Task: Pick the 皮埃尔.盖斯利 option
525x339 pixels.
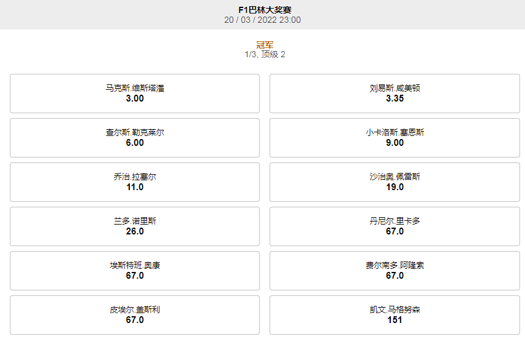Action: pyautogui.click(x=135, y=315)
